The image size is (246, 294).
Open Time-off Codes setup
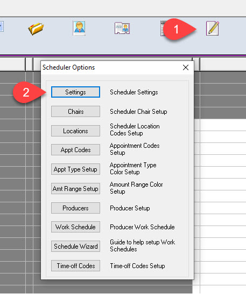coord(75,266)
